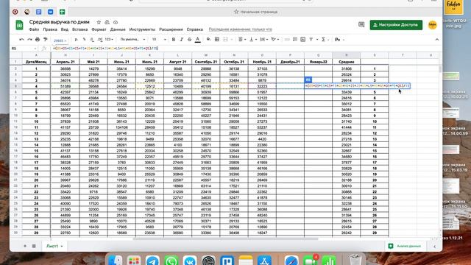Star the document title

(x=99, y=22)
